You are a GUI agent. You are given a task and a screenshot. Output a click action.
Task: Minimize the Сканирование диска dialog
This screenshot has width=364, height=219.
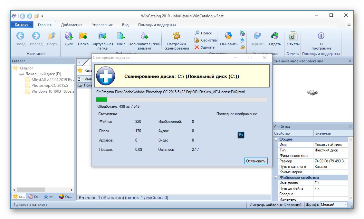[235, 58]
